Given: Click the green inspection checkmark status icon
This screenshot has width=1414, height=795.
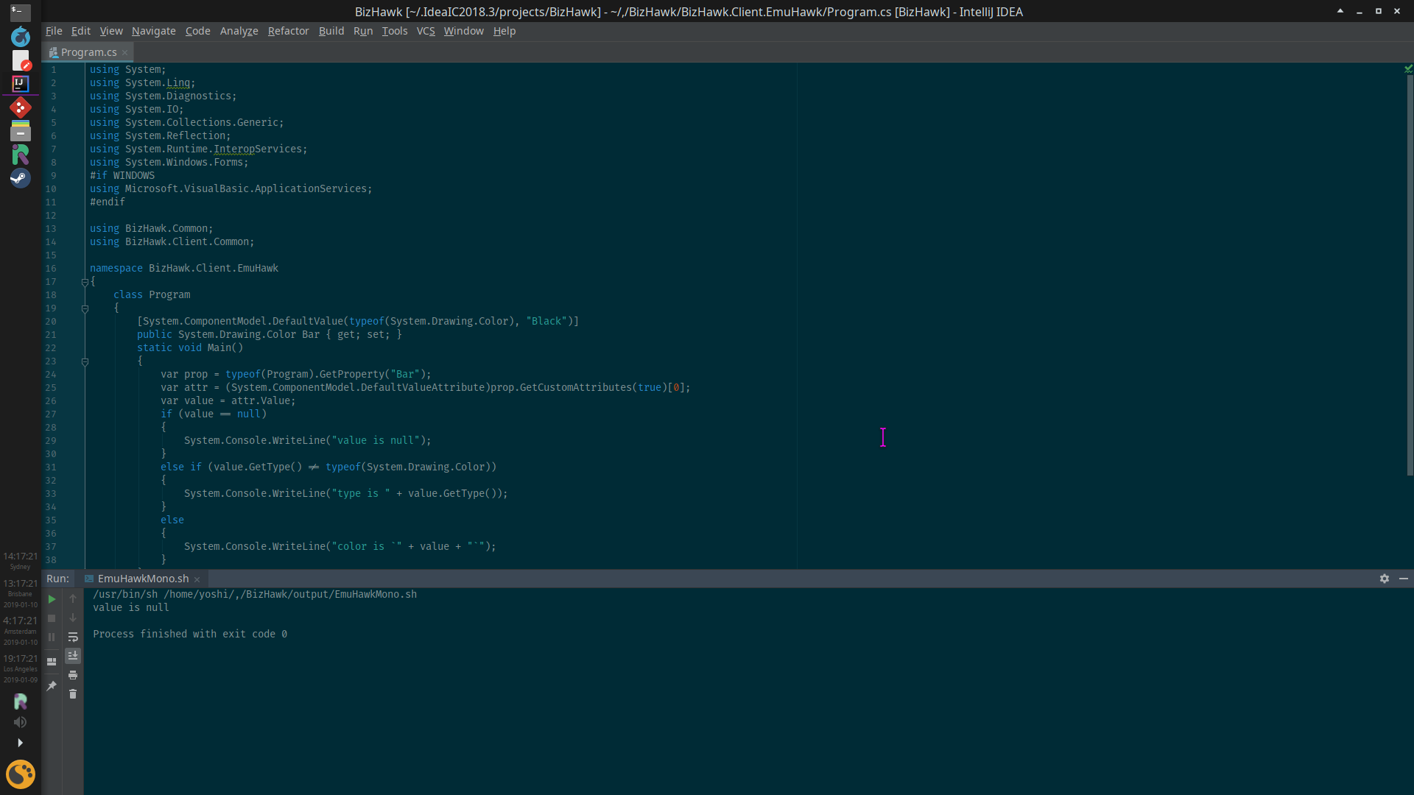Looking at the screenshot, I should point(1408,68).
